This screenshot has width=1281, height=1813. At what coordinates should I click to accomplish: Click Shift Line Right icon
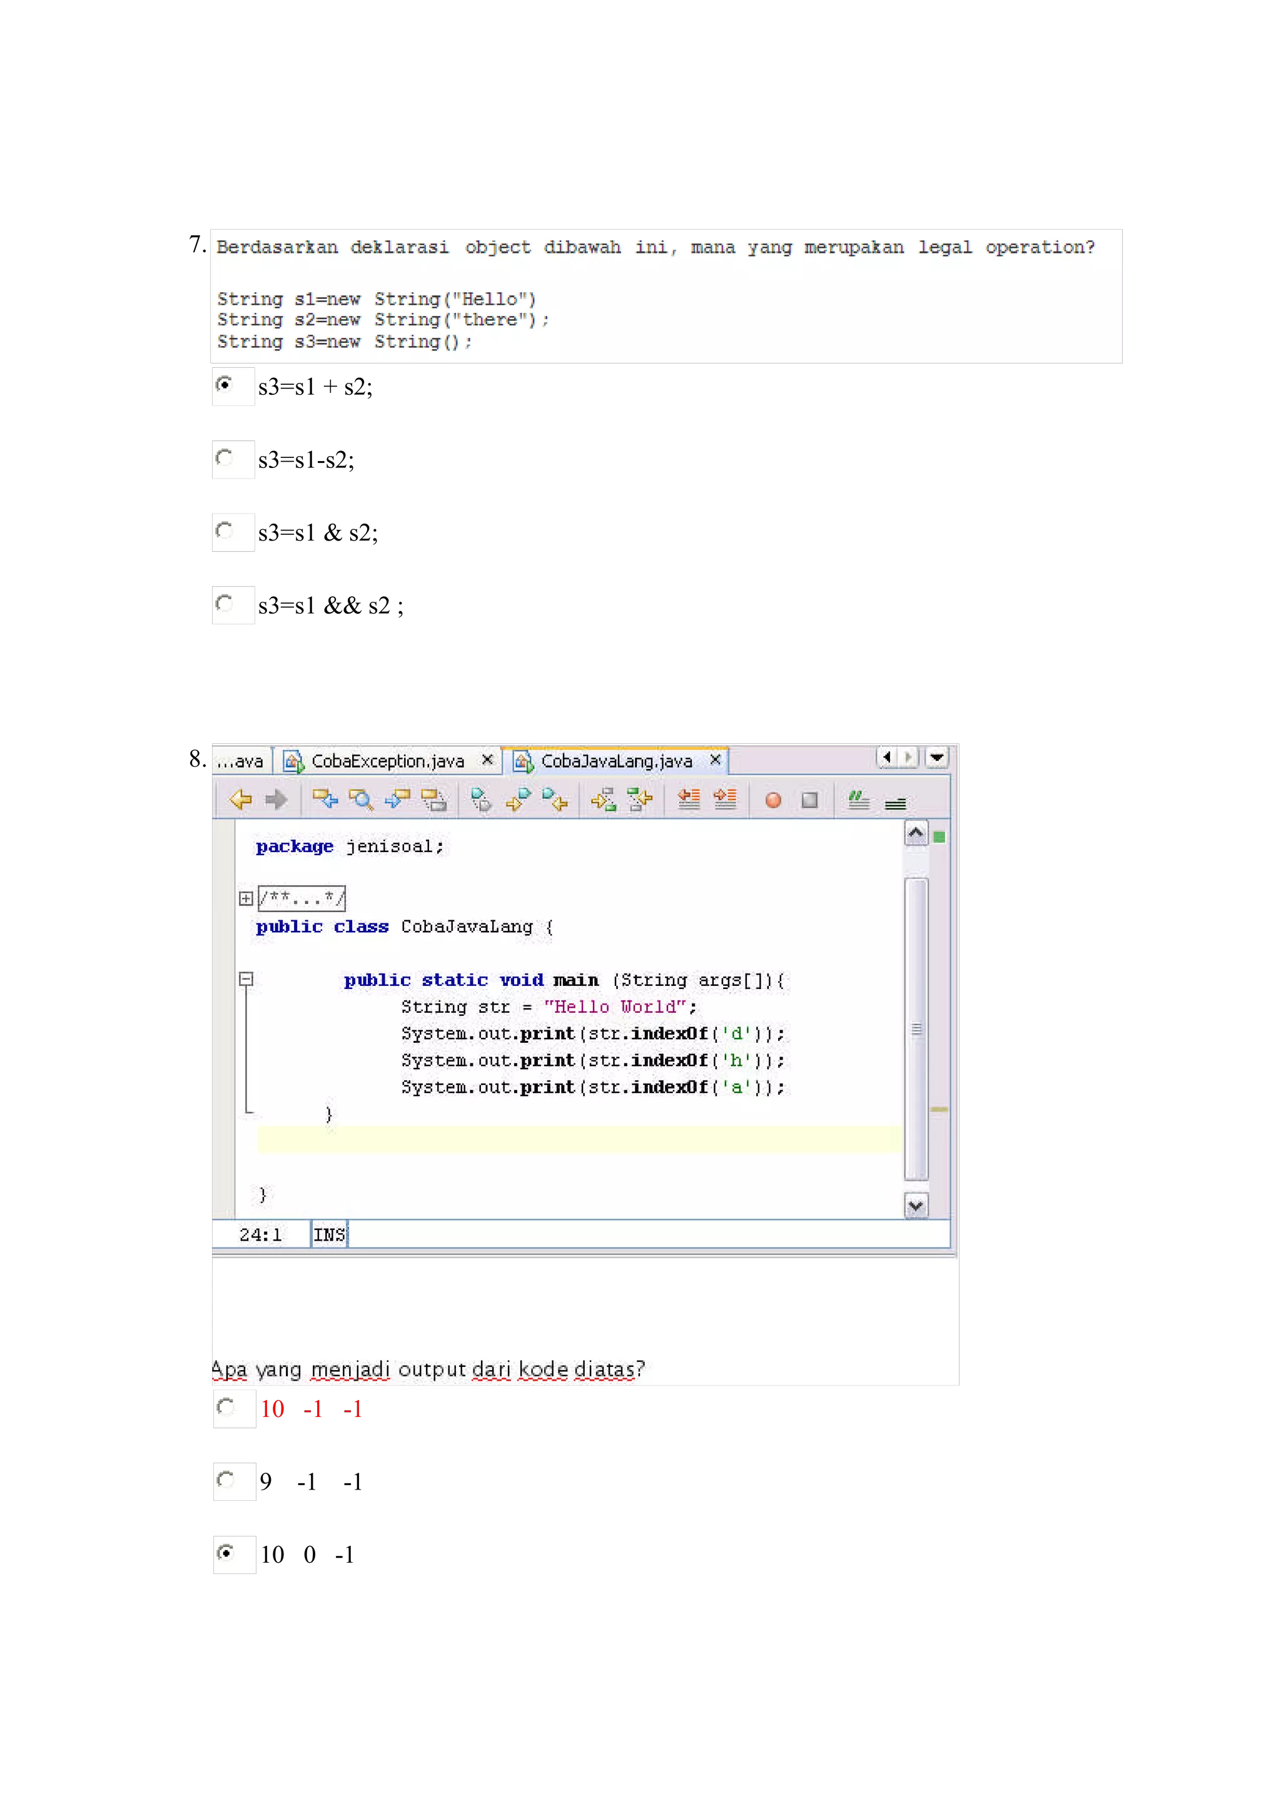[x=724, y=799]
